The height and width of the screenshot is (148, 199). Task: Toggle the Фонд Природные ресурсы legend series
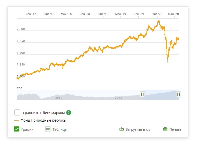click(43, 121)
